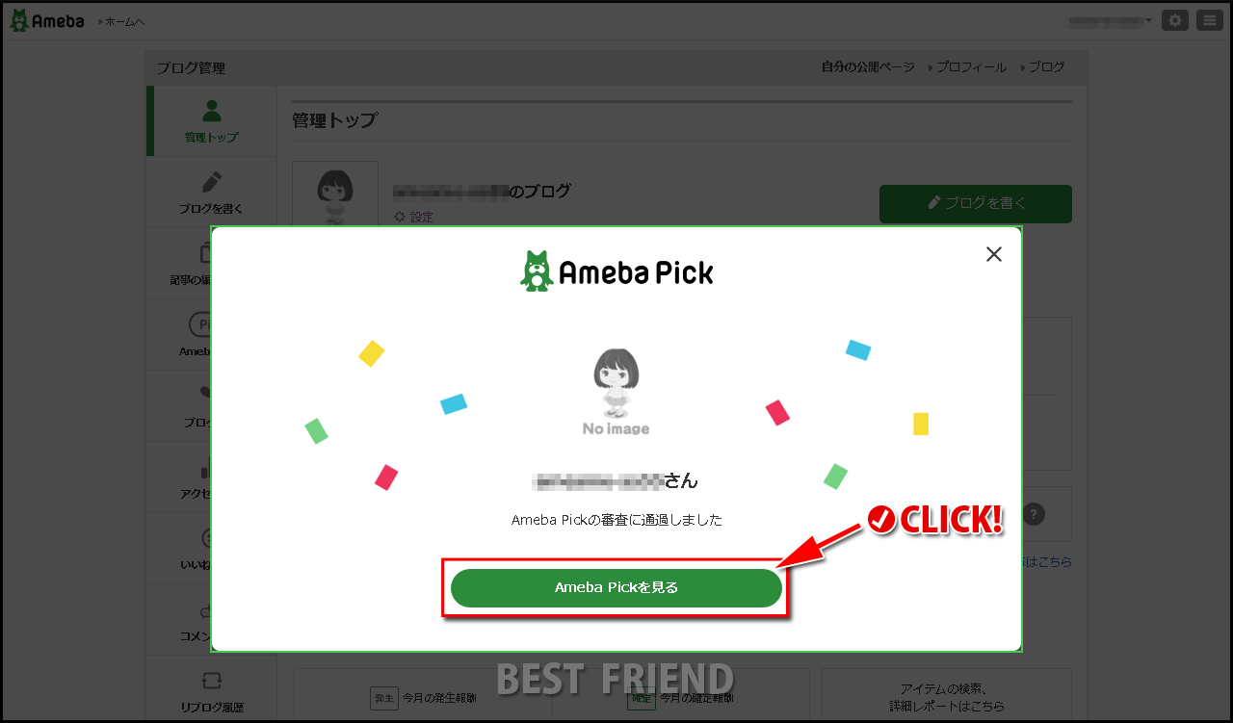The image size is (1233, 723).
Task: Expand the blurred account name dropdown
Action: point(1110,20)
